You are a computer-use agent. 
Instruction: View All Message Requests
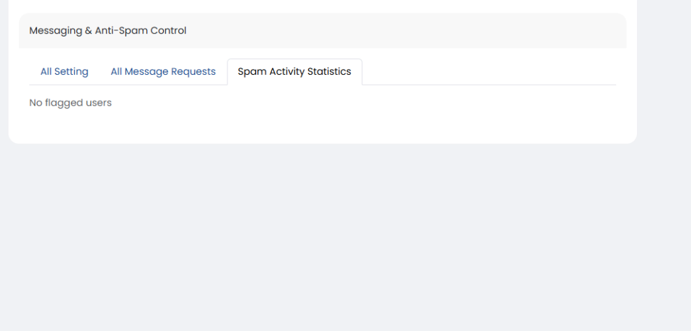point(163,71)
